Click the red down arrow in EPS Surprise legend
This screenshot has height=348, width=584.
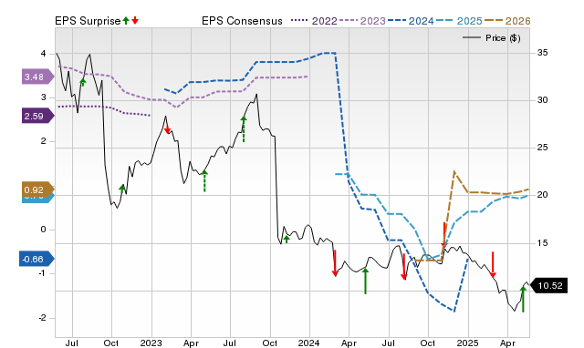pyautogui.click(x=135, y=21)
